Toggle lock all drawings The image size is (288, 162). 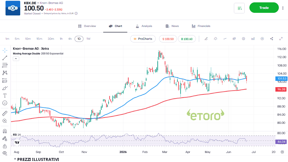coord(5,146)
